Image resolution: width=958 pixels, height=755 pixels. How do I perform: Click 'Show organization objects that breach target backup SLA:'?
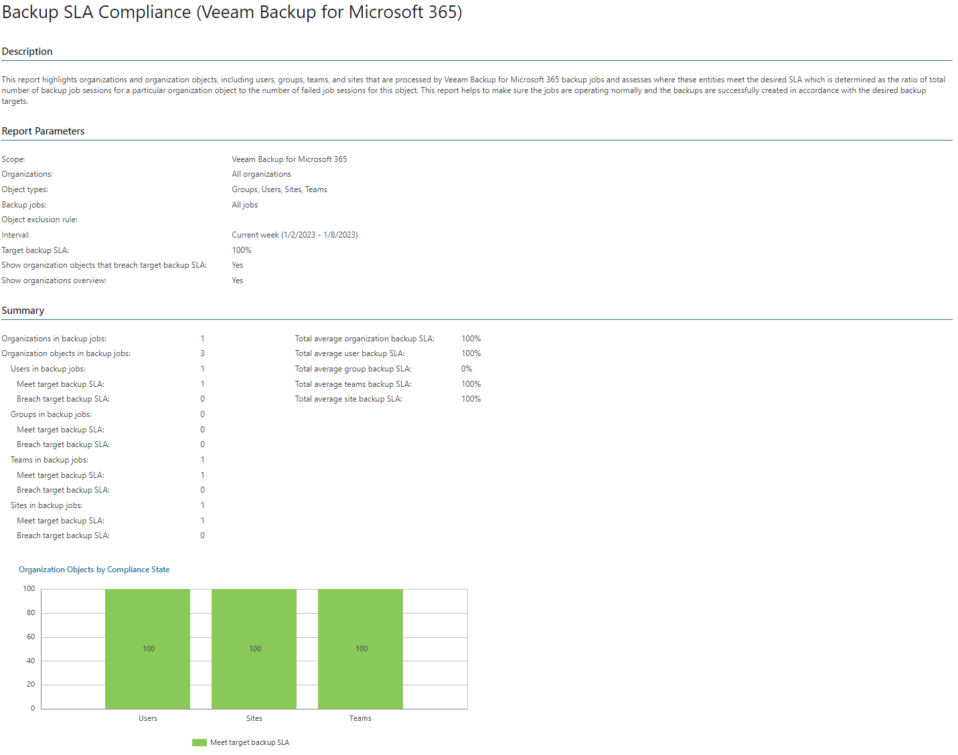coord(104,265)
